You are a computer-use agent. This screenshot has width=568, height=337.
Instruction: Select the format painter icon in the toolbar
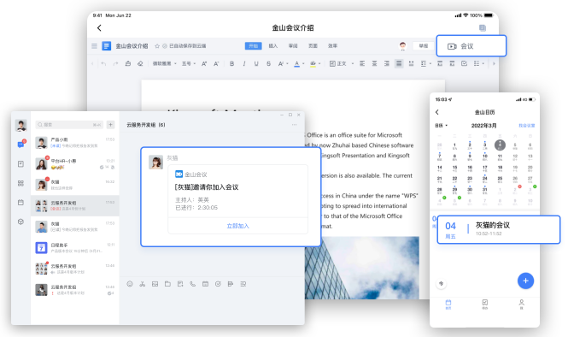[x=128, y=63]
